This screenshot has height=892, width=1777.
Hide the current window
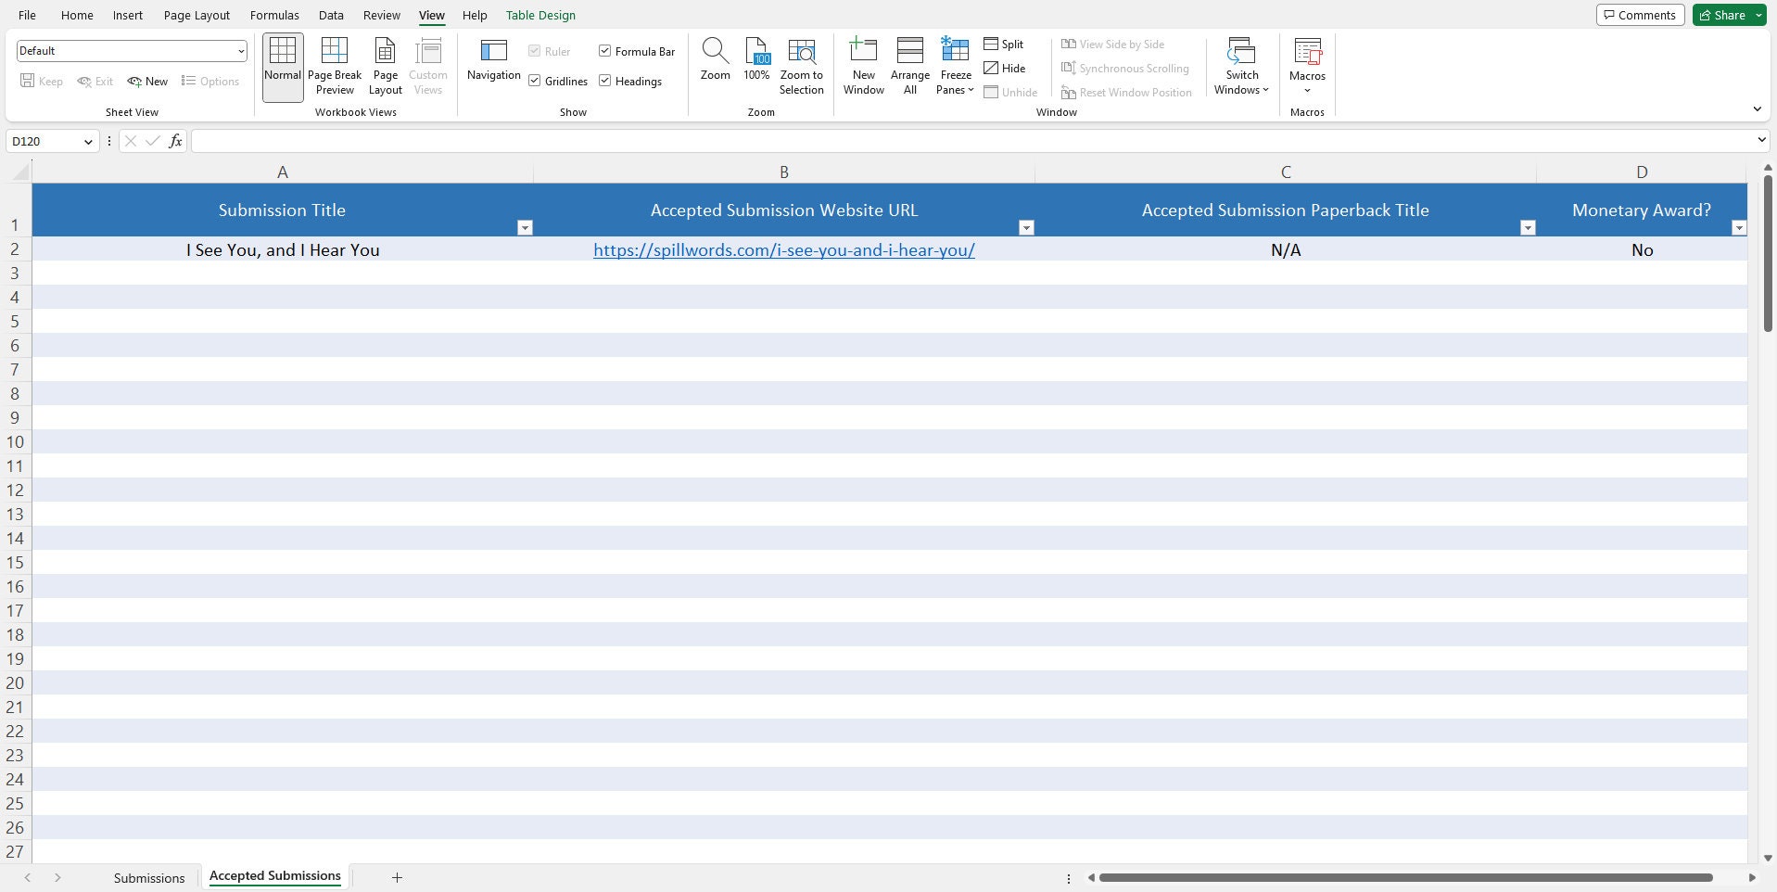(x=1006, y=68)
